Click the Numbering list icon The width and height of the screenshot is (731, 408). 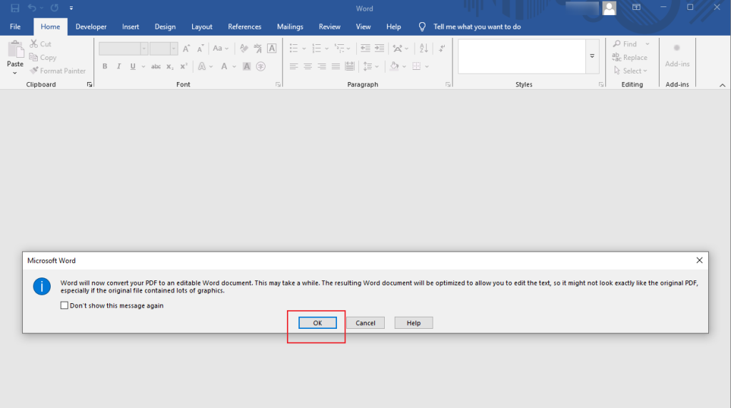point(316,49)
